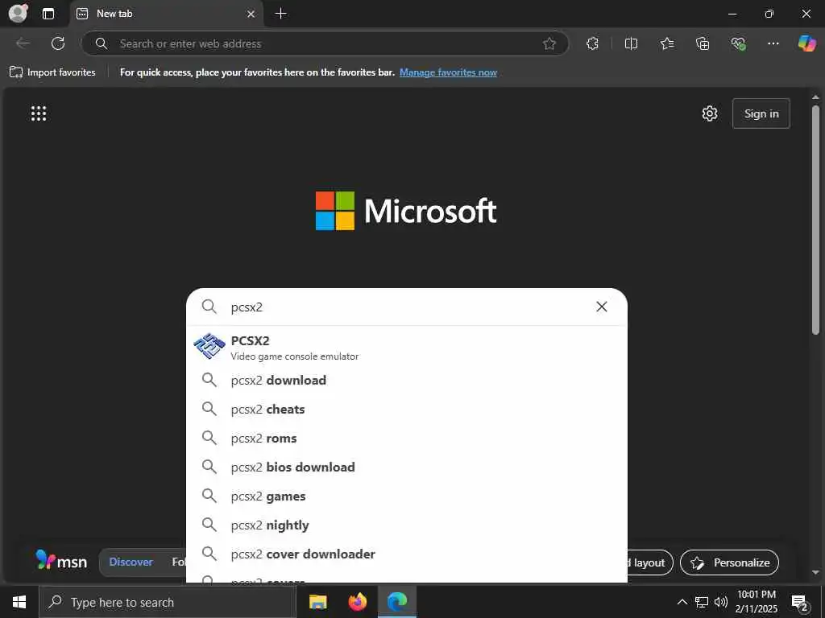Switch to the Discover feed tab

(x=131, y=562)
